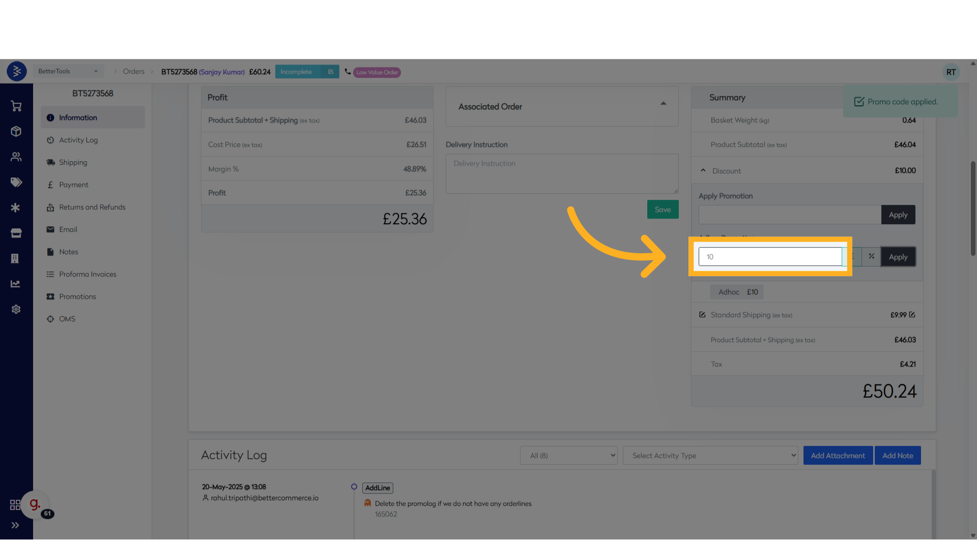The height and width of the screenshot is (549, 977).
Task: Open the All (8) filter dropdown
Action: point(568,455)
